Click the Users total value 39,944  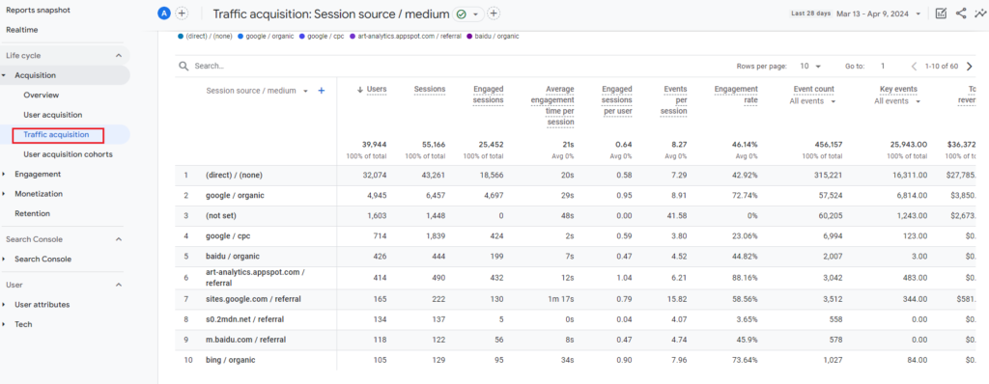pyautogui.click(x=375, y=145)
